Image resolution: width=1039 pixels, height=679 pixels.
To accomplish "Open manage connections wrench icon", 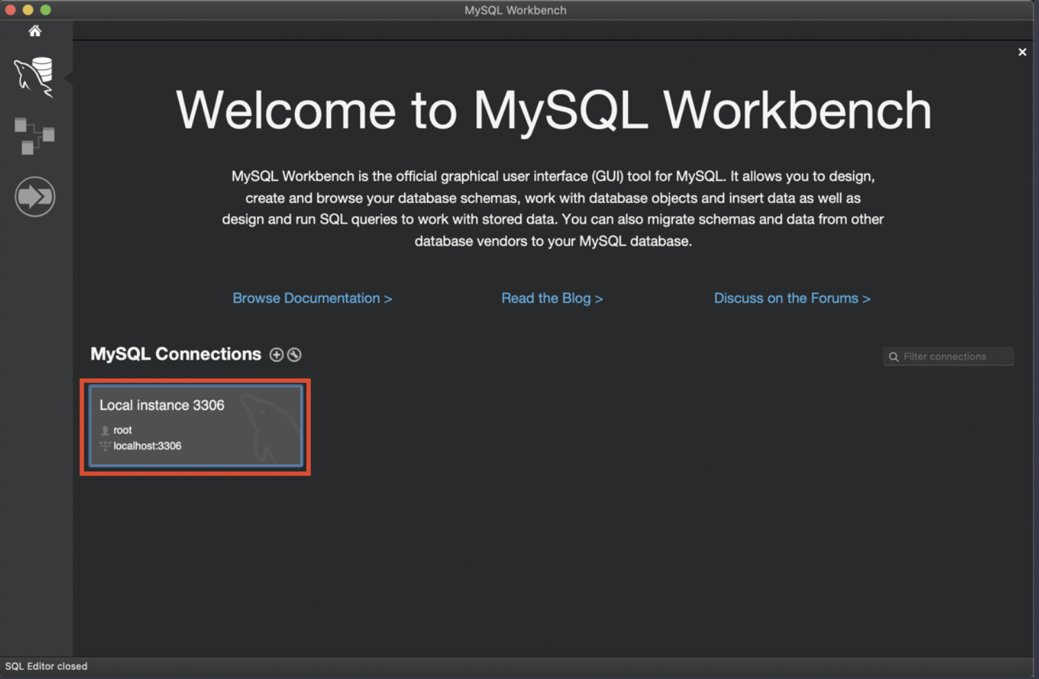I will click(x=294, y=355).
